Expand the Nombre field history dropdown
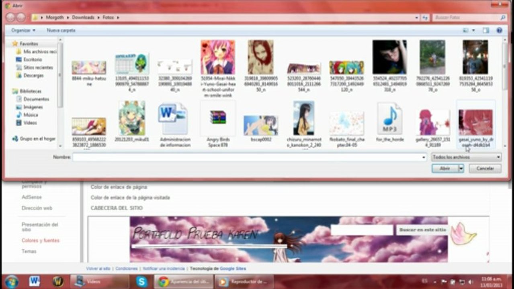 click(424, 157)
